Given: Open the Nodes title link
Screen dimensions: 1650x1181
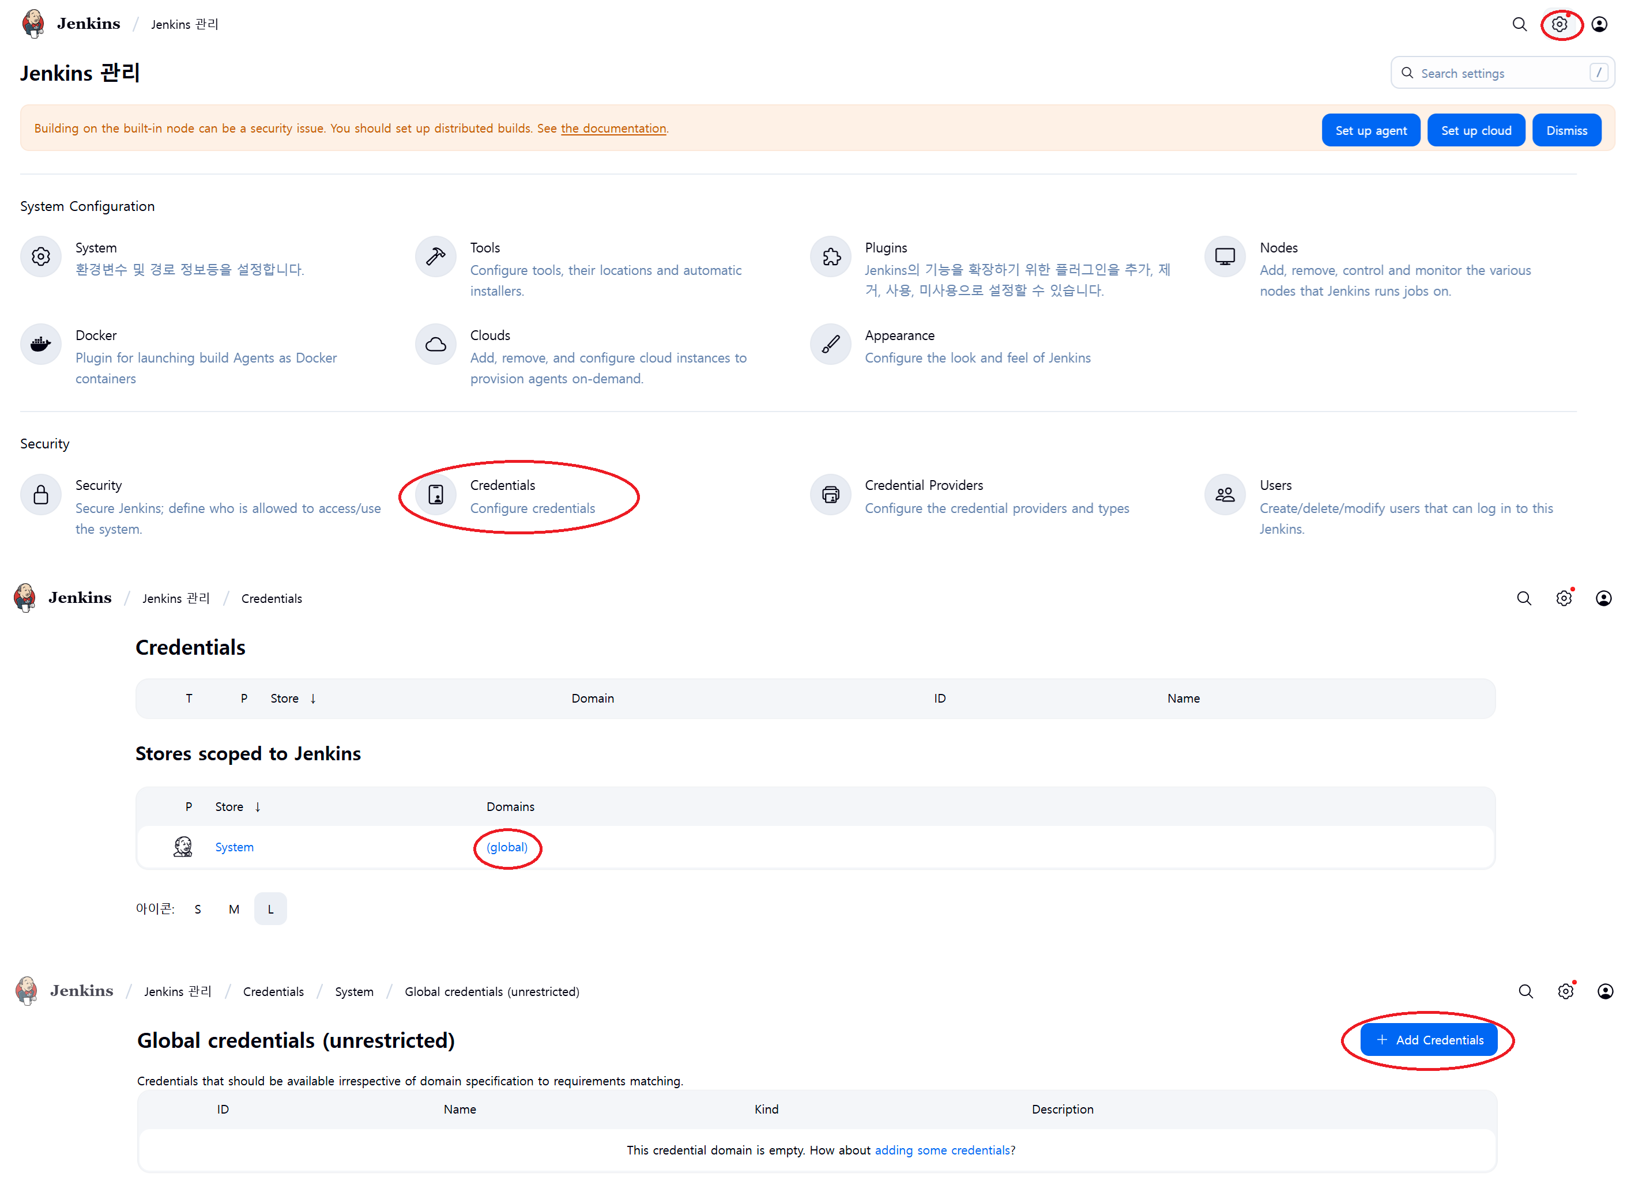Looking at the screenshot, I should [1278, 248].
